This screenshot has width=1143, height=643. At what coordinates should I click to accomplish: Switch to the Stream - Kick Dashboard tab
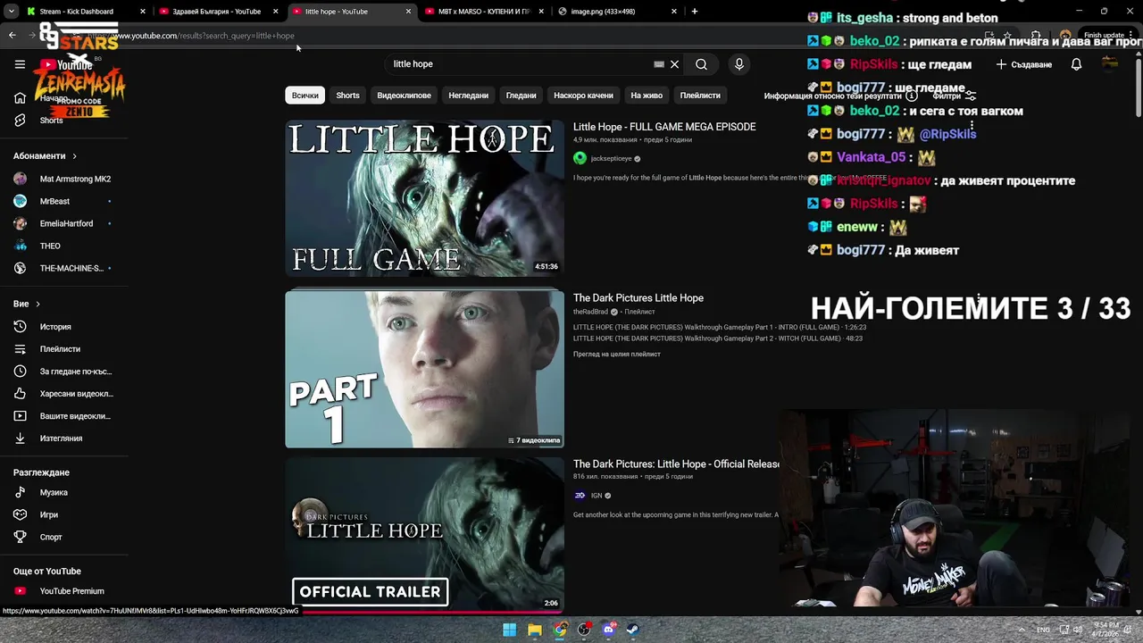coord(78,12)
